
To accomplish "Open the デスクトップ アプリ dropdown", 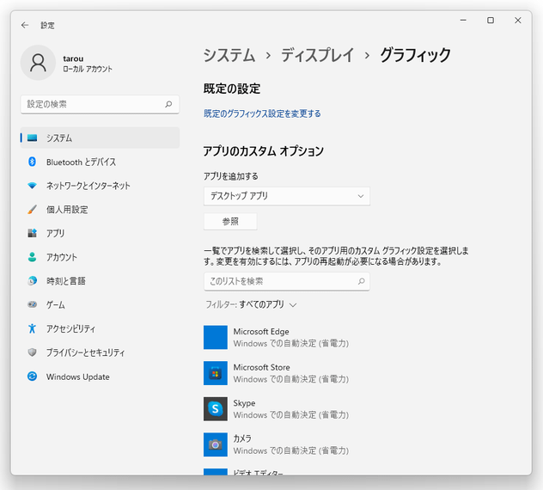I will [x=287, y=196].
